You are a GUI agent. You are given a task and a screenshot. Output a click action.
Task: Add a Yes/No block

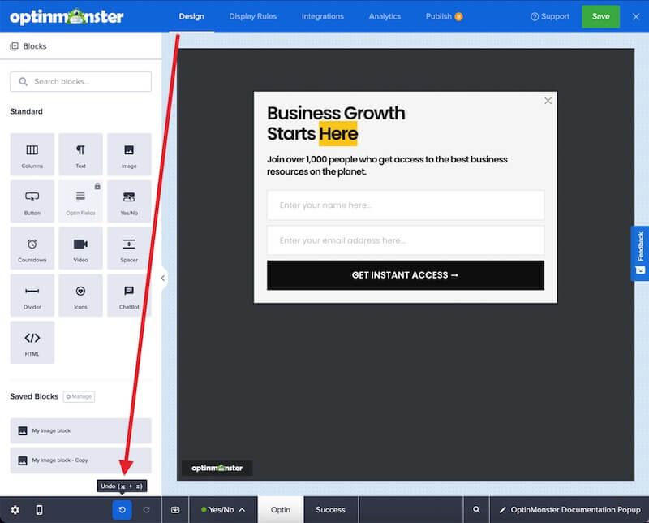tap(129, 201)
